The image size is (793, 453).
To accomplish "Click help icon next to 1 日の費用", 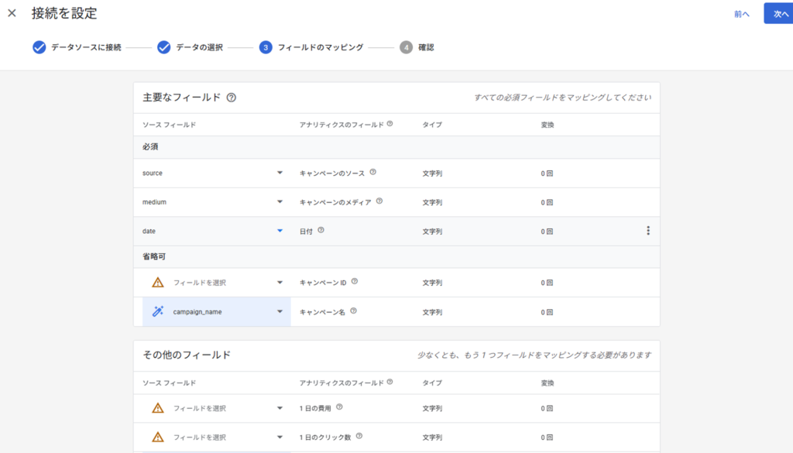I will pos(339,407).
